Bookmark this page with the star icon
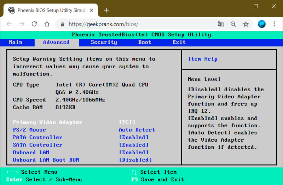283x185 pixels. [246, 24]
